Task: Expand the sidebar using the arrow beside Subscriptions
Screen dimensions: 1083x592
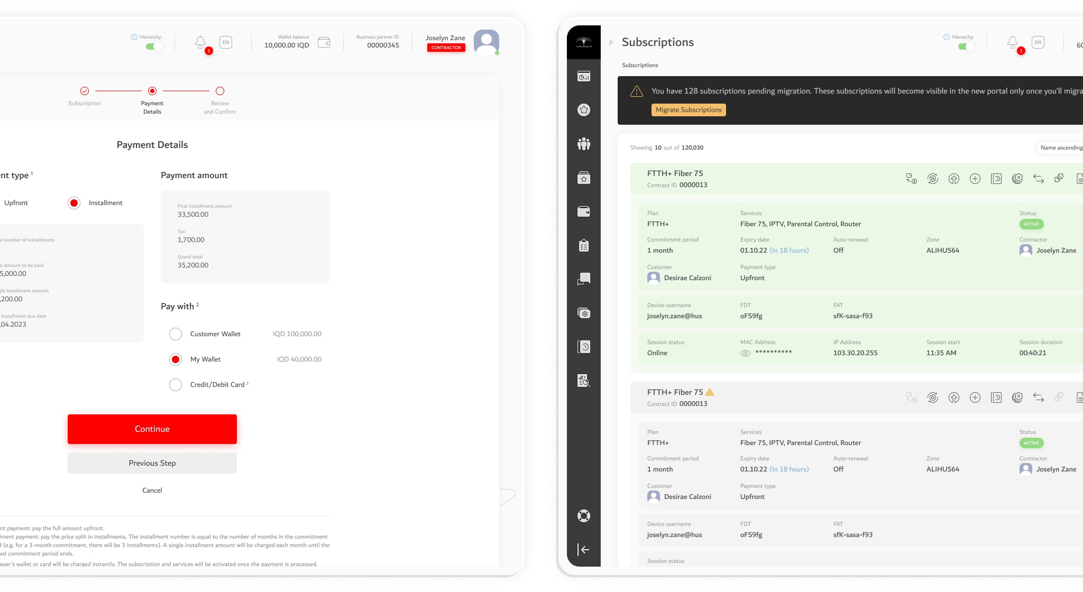Action: click(x=611, y=42)
